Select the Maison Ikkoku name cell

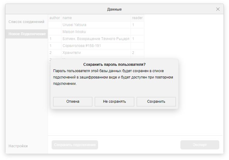click(x=74, y=32)
